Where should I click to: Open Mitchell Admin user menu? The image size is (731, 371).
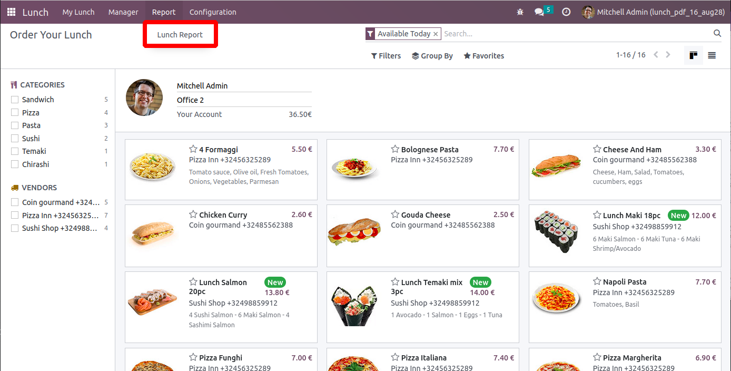tap(653, 12)
